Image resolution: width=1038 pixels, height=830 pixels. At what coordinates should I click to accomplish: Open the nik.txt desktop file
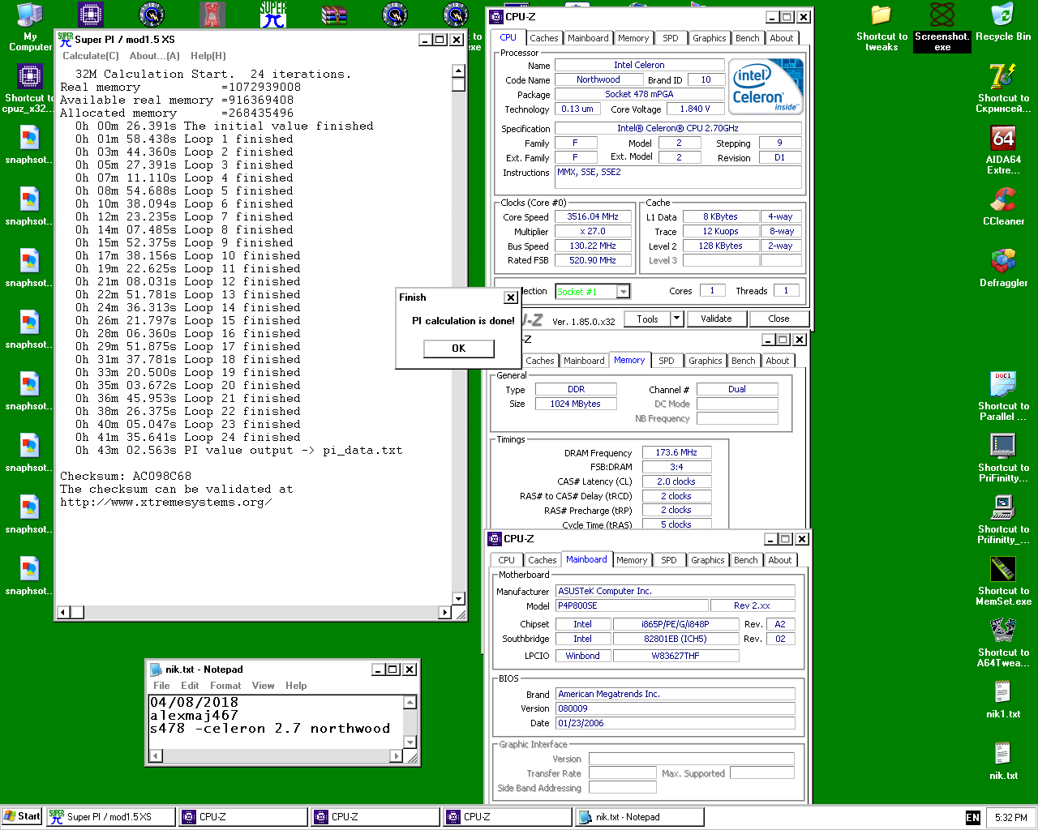tap(1003, 761)
